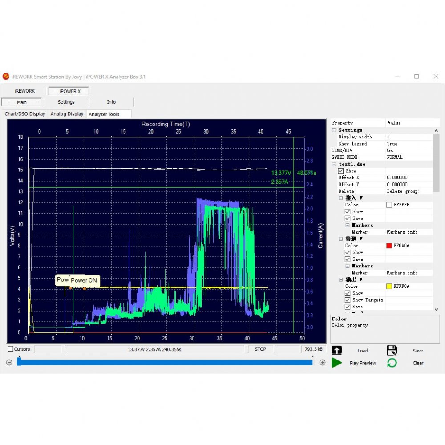Click the empty field beside Cursors

(48, 349)
